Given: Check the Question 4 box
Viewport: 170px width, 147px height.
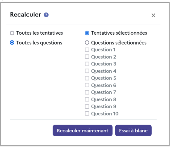Looking at the screenshot, I should 87,71.
